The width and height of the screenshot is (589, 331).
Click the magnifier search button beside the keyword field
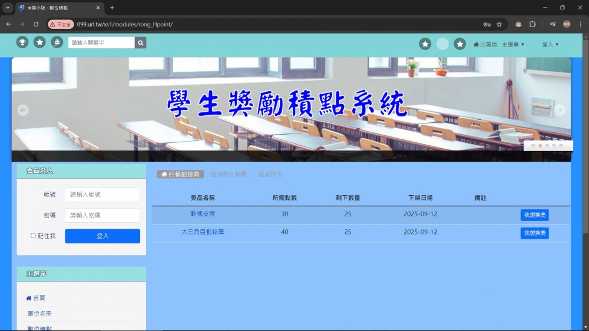click(x=140, y=43)
